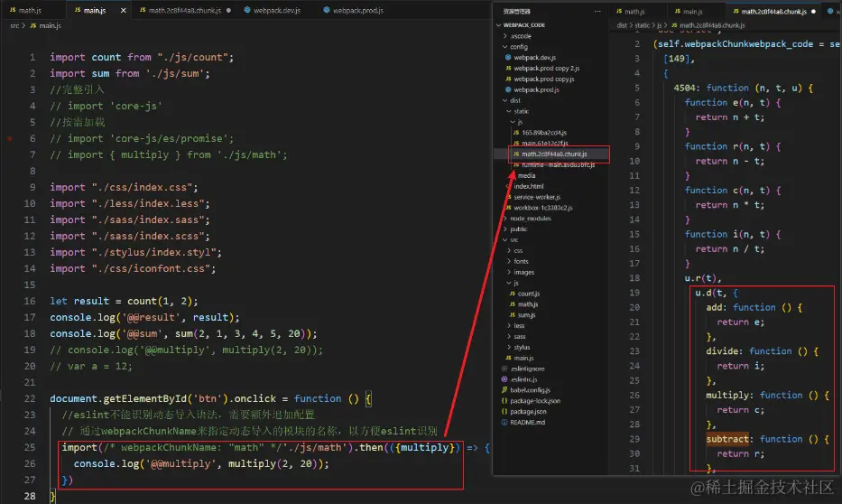The height and width of the screenshot is (504, 842).
Task: Click unsaved dot on right math.2c8f44a8.chunk.js tab
Action: click(813, 11)
